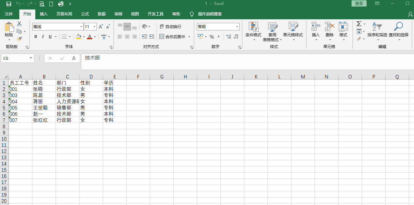
Task: Click the Sort and Filter icon
Action: click(x=377, y=26)
